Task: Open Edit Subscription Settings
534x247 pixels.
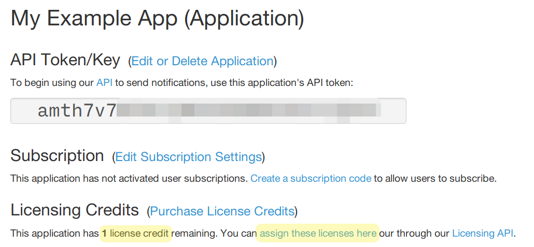Action: (188, 157)
